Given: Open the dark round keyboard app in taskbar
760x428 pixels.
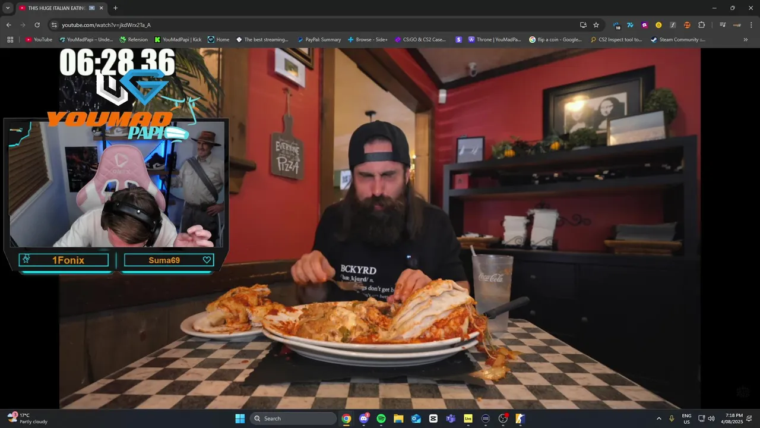Looking at the screenshot, I should [486, 418].
